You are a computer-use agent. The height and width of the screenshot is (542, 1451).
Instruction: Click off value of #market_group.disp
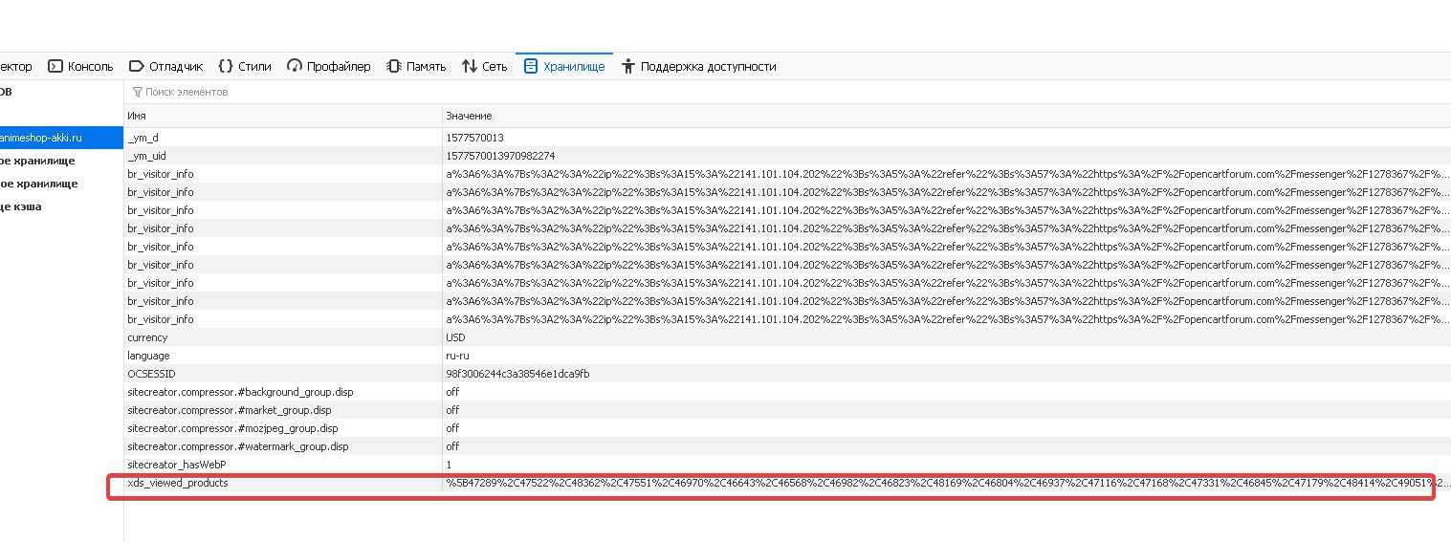[x=452, y=410]
